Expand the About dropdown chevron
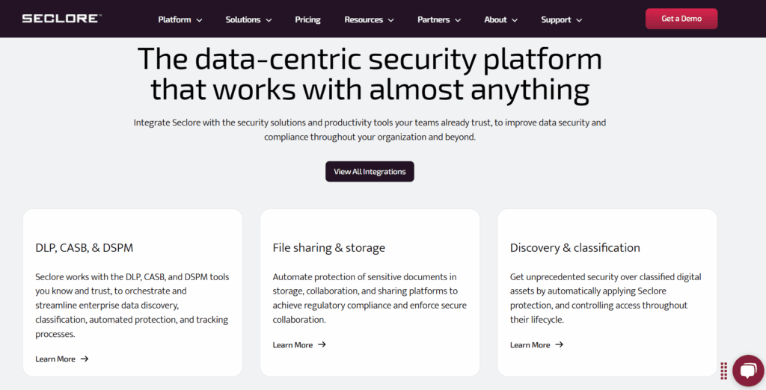 (514, 20)
